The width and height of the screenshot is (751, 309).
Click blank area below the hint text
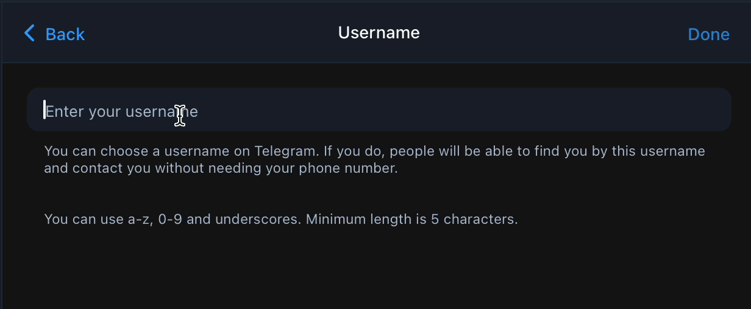pyautogui.click(x=378, y=268)
